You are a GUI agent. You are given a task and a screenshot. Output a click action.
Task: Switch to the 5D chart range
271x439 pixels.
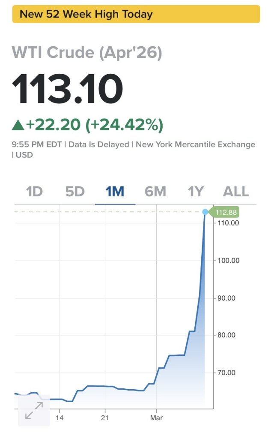(75, 191)
